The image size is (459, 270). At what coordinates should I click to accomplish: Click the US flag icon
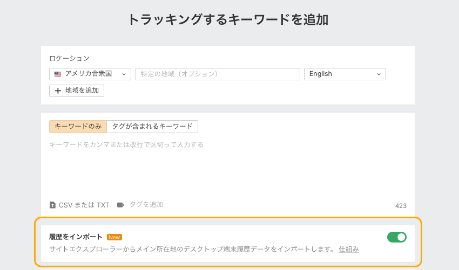click(58, 74)
